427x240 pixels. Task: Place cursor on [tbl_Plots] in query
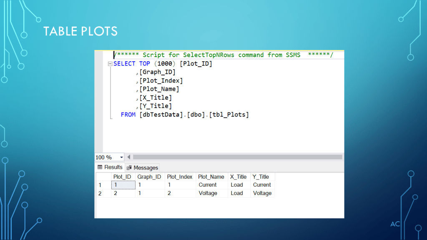(230, 115)
